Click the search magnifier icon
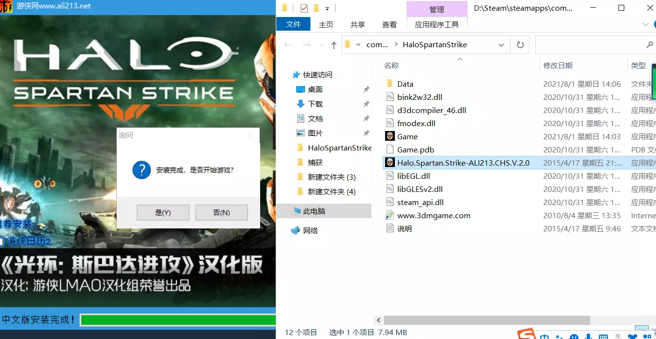 tap(650, 45)
